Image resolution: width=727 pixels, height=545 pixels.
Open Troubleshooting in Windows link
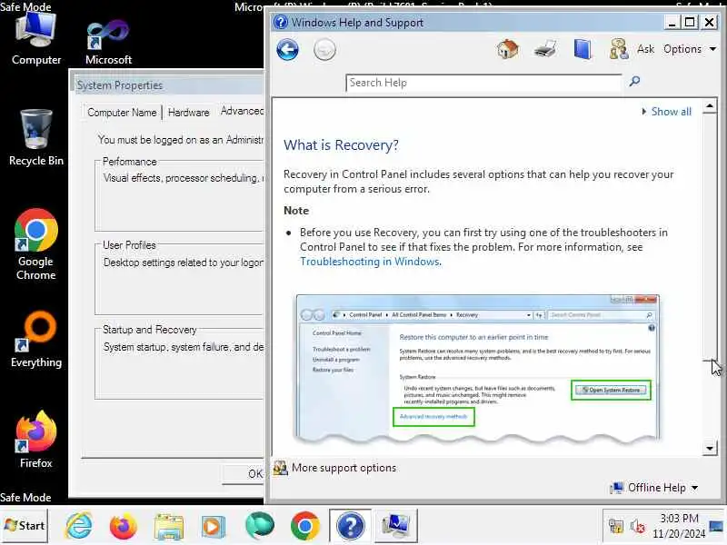[370, 262]
